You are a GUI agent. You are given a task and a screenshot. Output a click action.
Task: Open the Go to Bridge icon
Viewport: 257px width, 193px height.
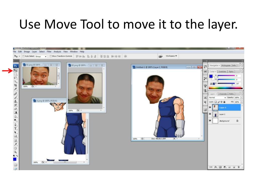click(x=161, y=56)
